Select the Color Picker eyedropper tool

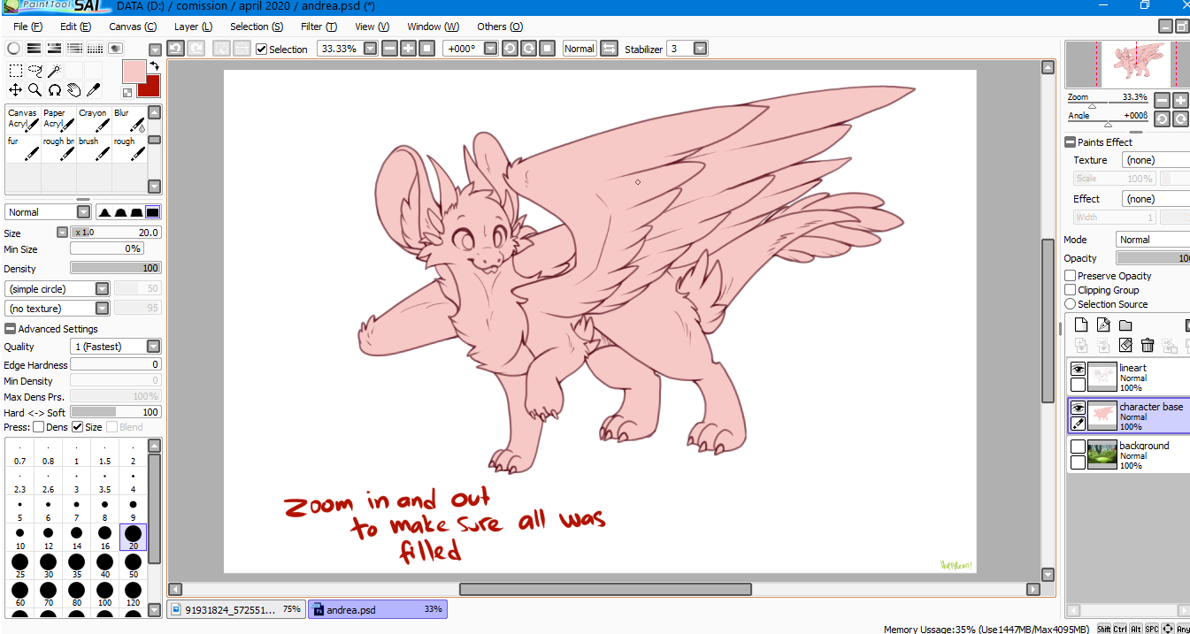92,89
